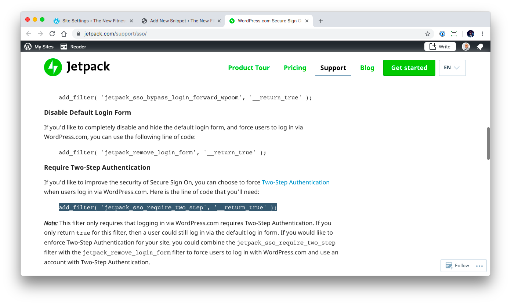511x305 pixels.
Task: Click the Write button in admin bar
Action: [440, 47]
